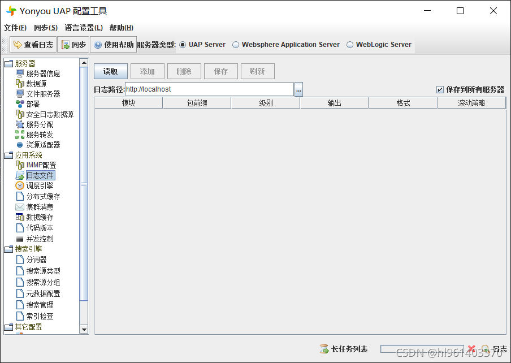Select UAP Server radio button
This screenshot has width=511, height=363.
pos(183,45)
